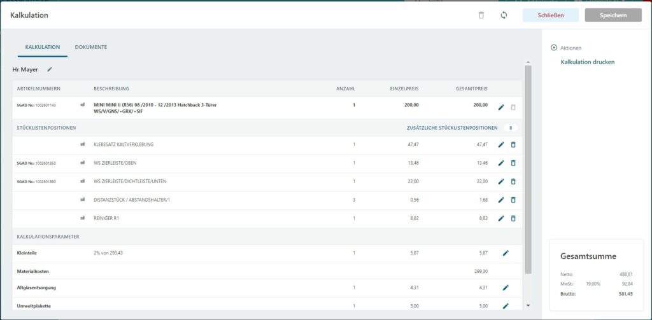Viewport: 652px width, 320px height.
Task: Edit the Kleinteile calculation parameter
Action: (506, 253)
